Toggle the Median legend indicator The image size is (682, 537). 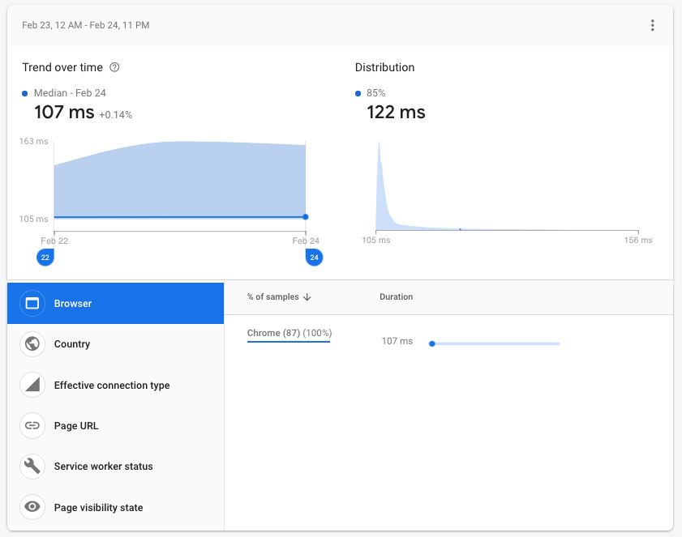coord(24,92)
